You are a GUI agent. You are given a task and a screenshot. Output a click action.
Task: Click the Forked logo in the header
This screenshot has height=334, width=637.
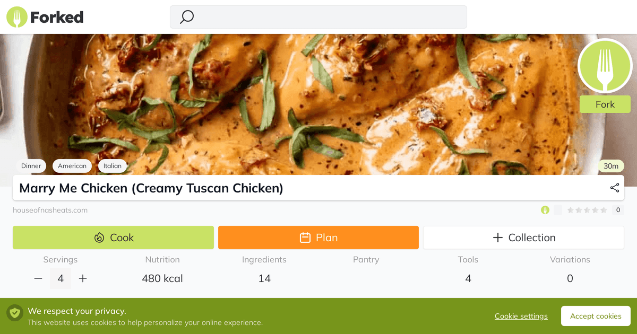click(x=45, y=16)
